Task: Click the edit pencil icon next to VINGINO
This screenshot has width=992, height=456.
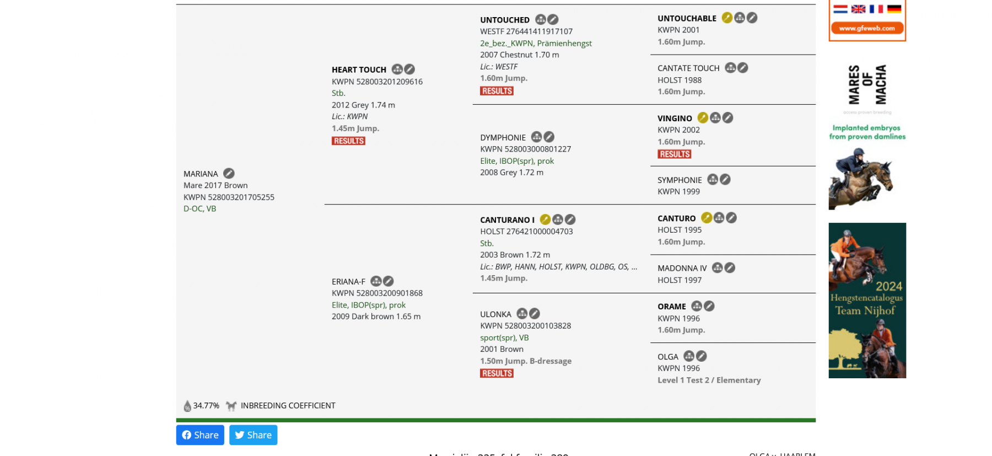Action: 727,118
